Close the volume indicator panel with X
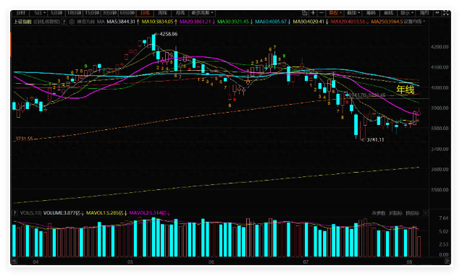462x276 pixels. tap(426, 213)
